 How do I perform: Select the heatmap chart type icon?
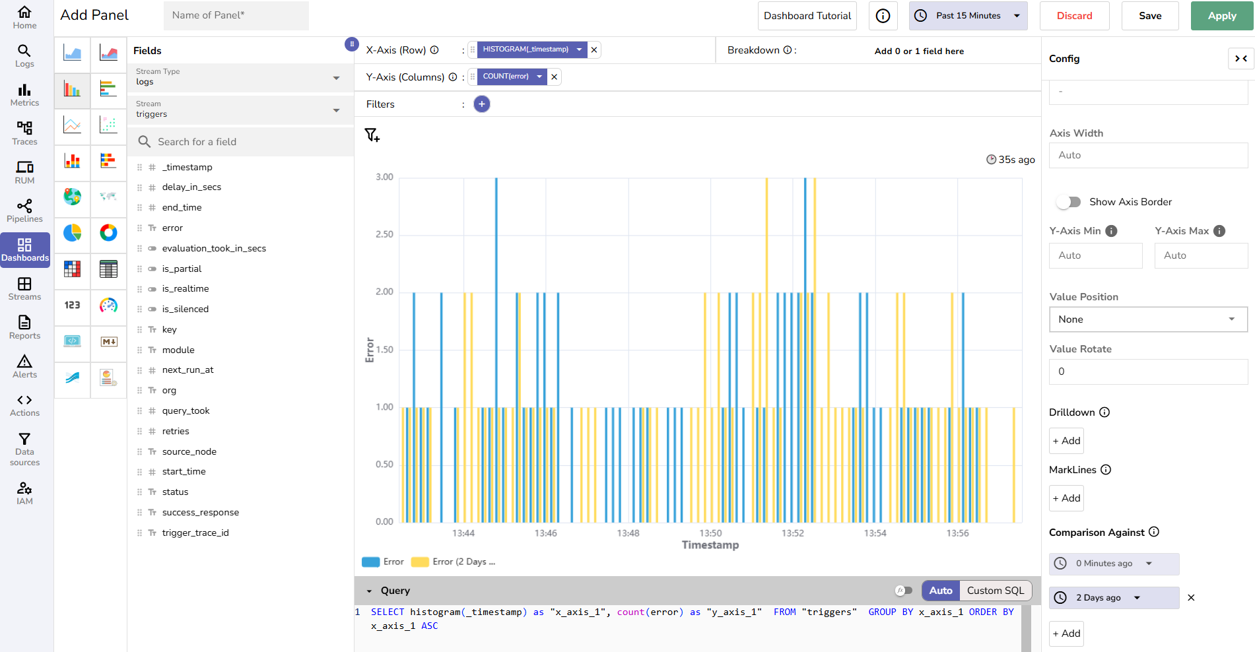point(73,269)
